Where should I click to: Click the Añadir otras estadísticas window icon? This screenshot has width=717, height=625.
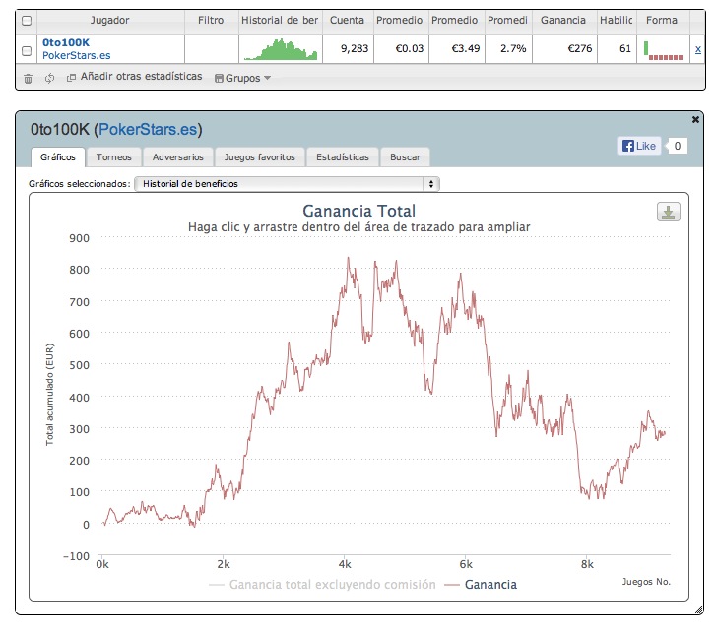pyautogui.click(x=71, y=78)
